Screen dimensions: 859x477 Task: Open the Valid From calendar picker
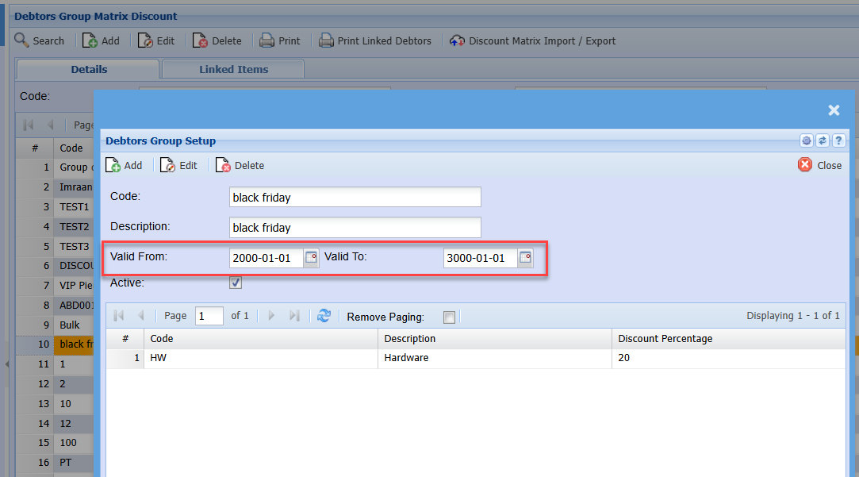(x=311, y=258)
